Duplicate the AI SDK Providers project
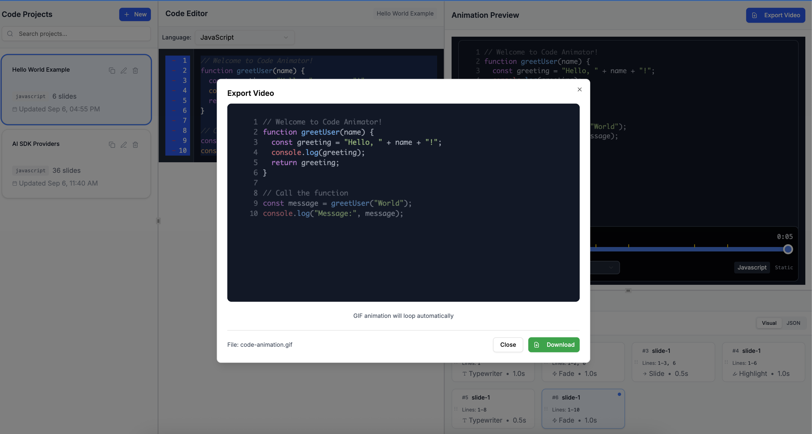The height and width of the screenshot is (434, 812). [112, 145]
